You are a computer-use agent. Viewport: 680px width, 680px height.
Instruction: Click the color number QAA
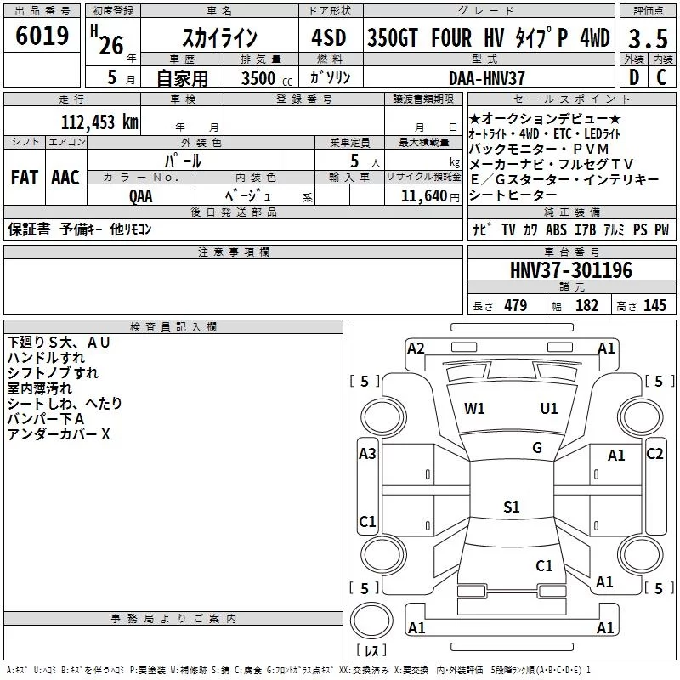tap(140, 196)
